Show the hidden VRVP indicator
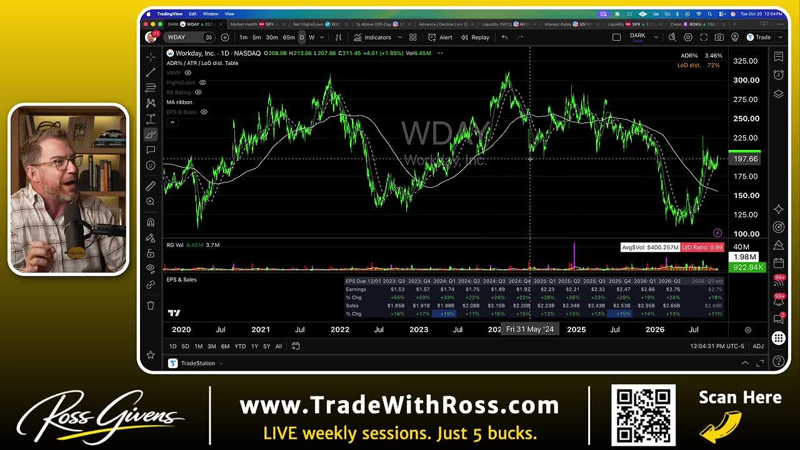 point(187,72)
